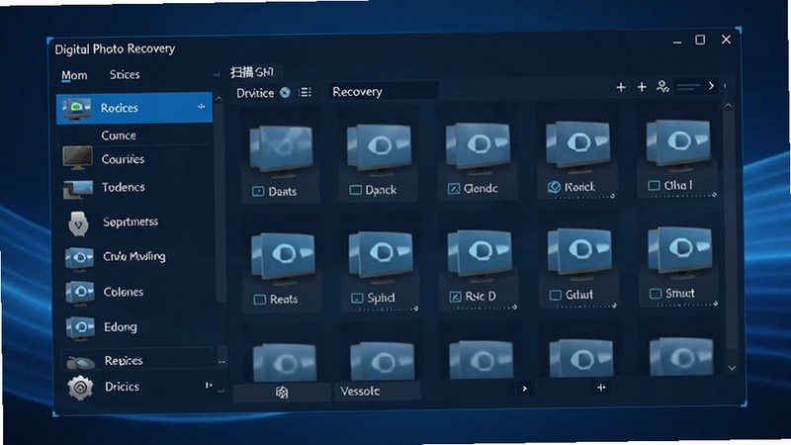Click the bottom bar plus icon

click(601, 388)
